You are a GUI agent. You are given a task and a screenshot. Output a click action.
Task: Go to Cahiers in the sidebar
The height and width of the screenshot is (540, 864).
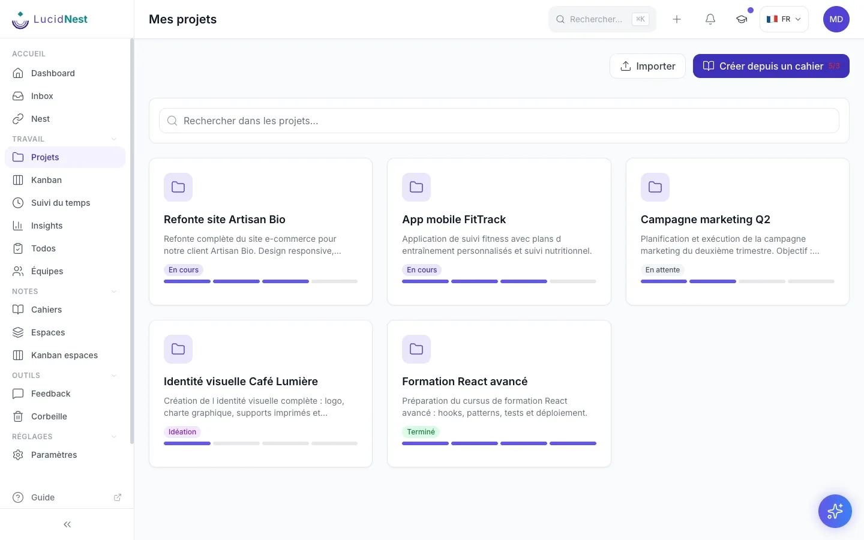tap(65, 310)
